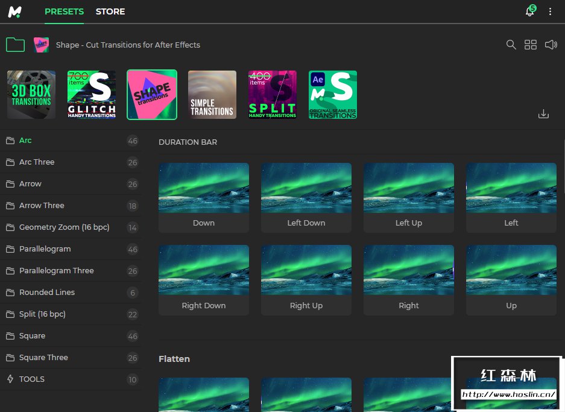Click the download pack icon

(x=543, y=114)
